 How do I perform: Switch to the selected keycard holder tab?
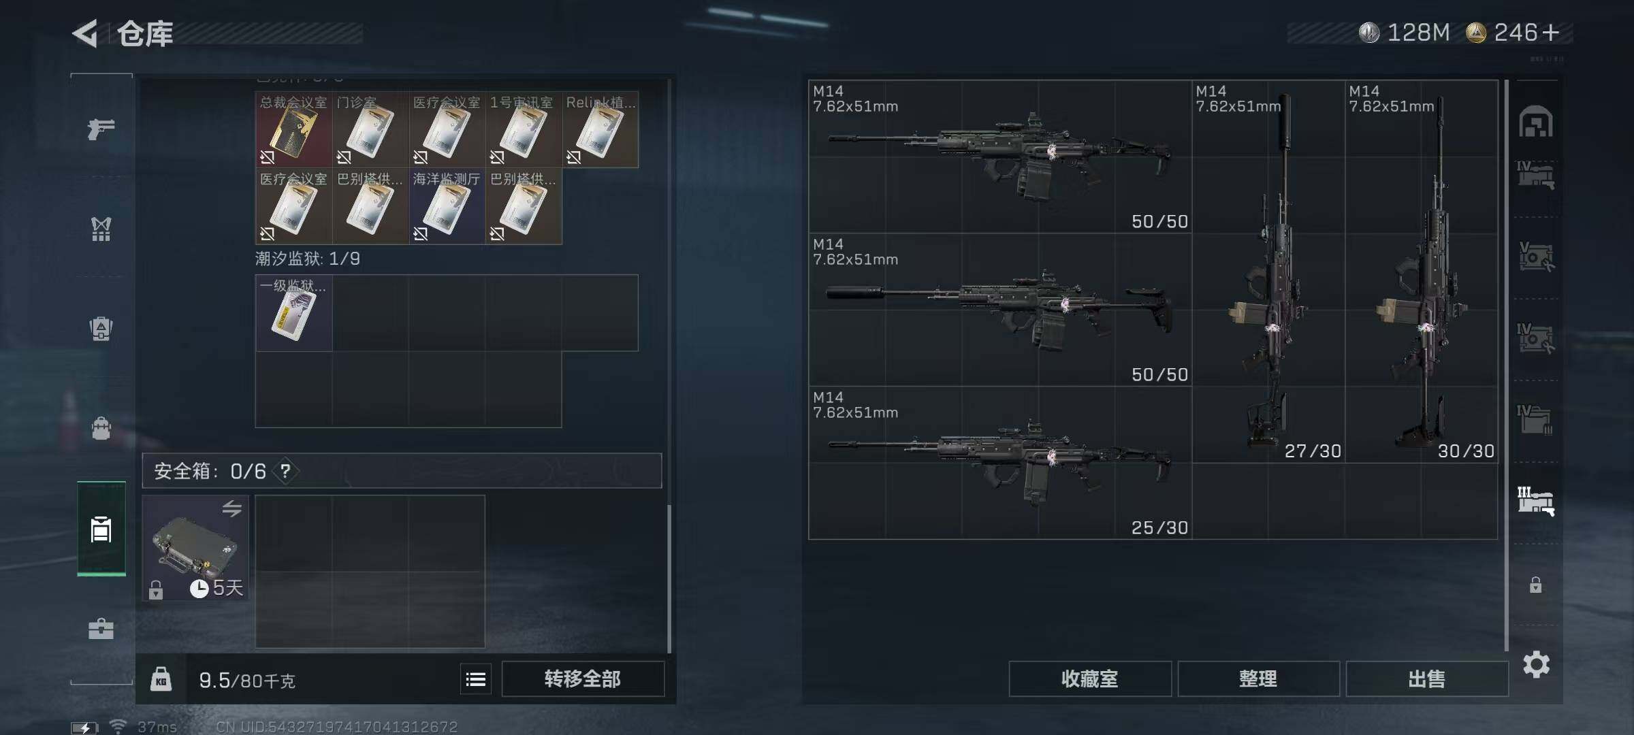pyautogui.click(x=101, y=529)
